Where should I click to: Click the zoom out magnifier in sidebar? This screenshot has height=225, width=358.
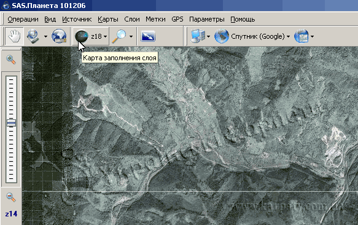tap(10, 197)
